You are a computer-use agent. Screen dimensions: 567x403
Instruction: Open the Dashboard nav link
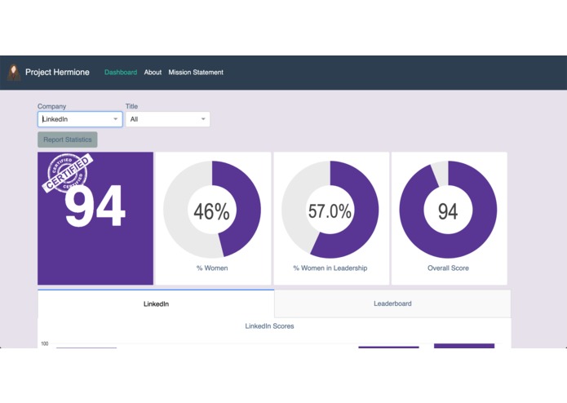point(121,73)
